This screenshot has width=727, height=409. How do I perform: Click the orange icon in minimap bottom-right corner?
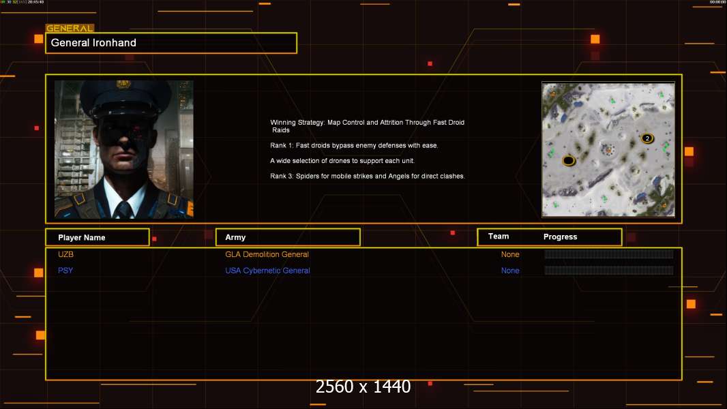(x=664, y=204)
